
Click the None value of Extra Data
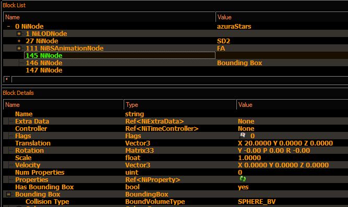[x=246, y=121]
